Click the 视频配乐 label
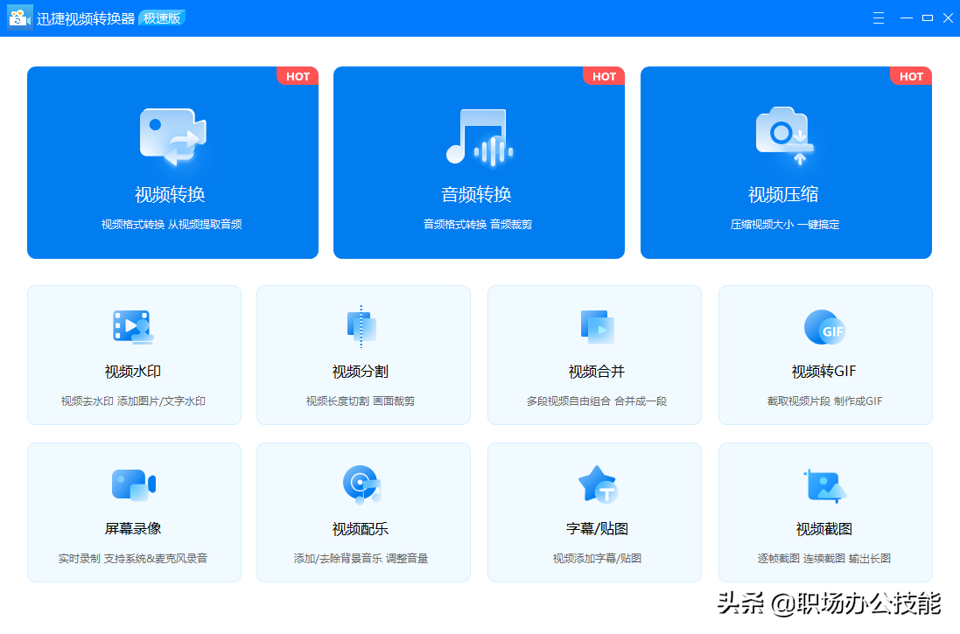 [361, 529]
